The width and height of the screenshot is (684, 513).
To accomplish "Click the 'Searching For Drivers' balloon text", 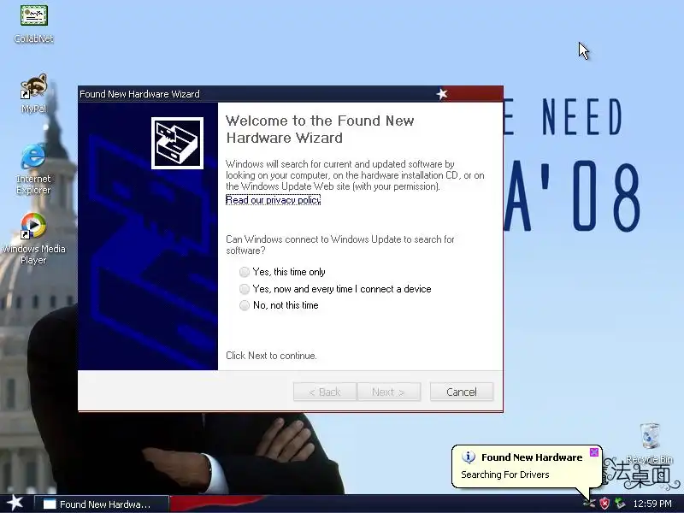I will pos(504,475).
